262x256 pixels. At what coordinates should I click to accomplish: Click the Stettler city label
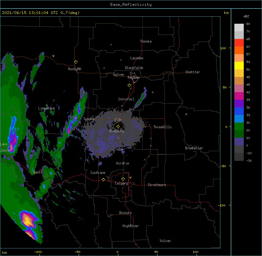pos(193,72)
